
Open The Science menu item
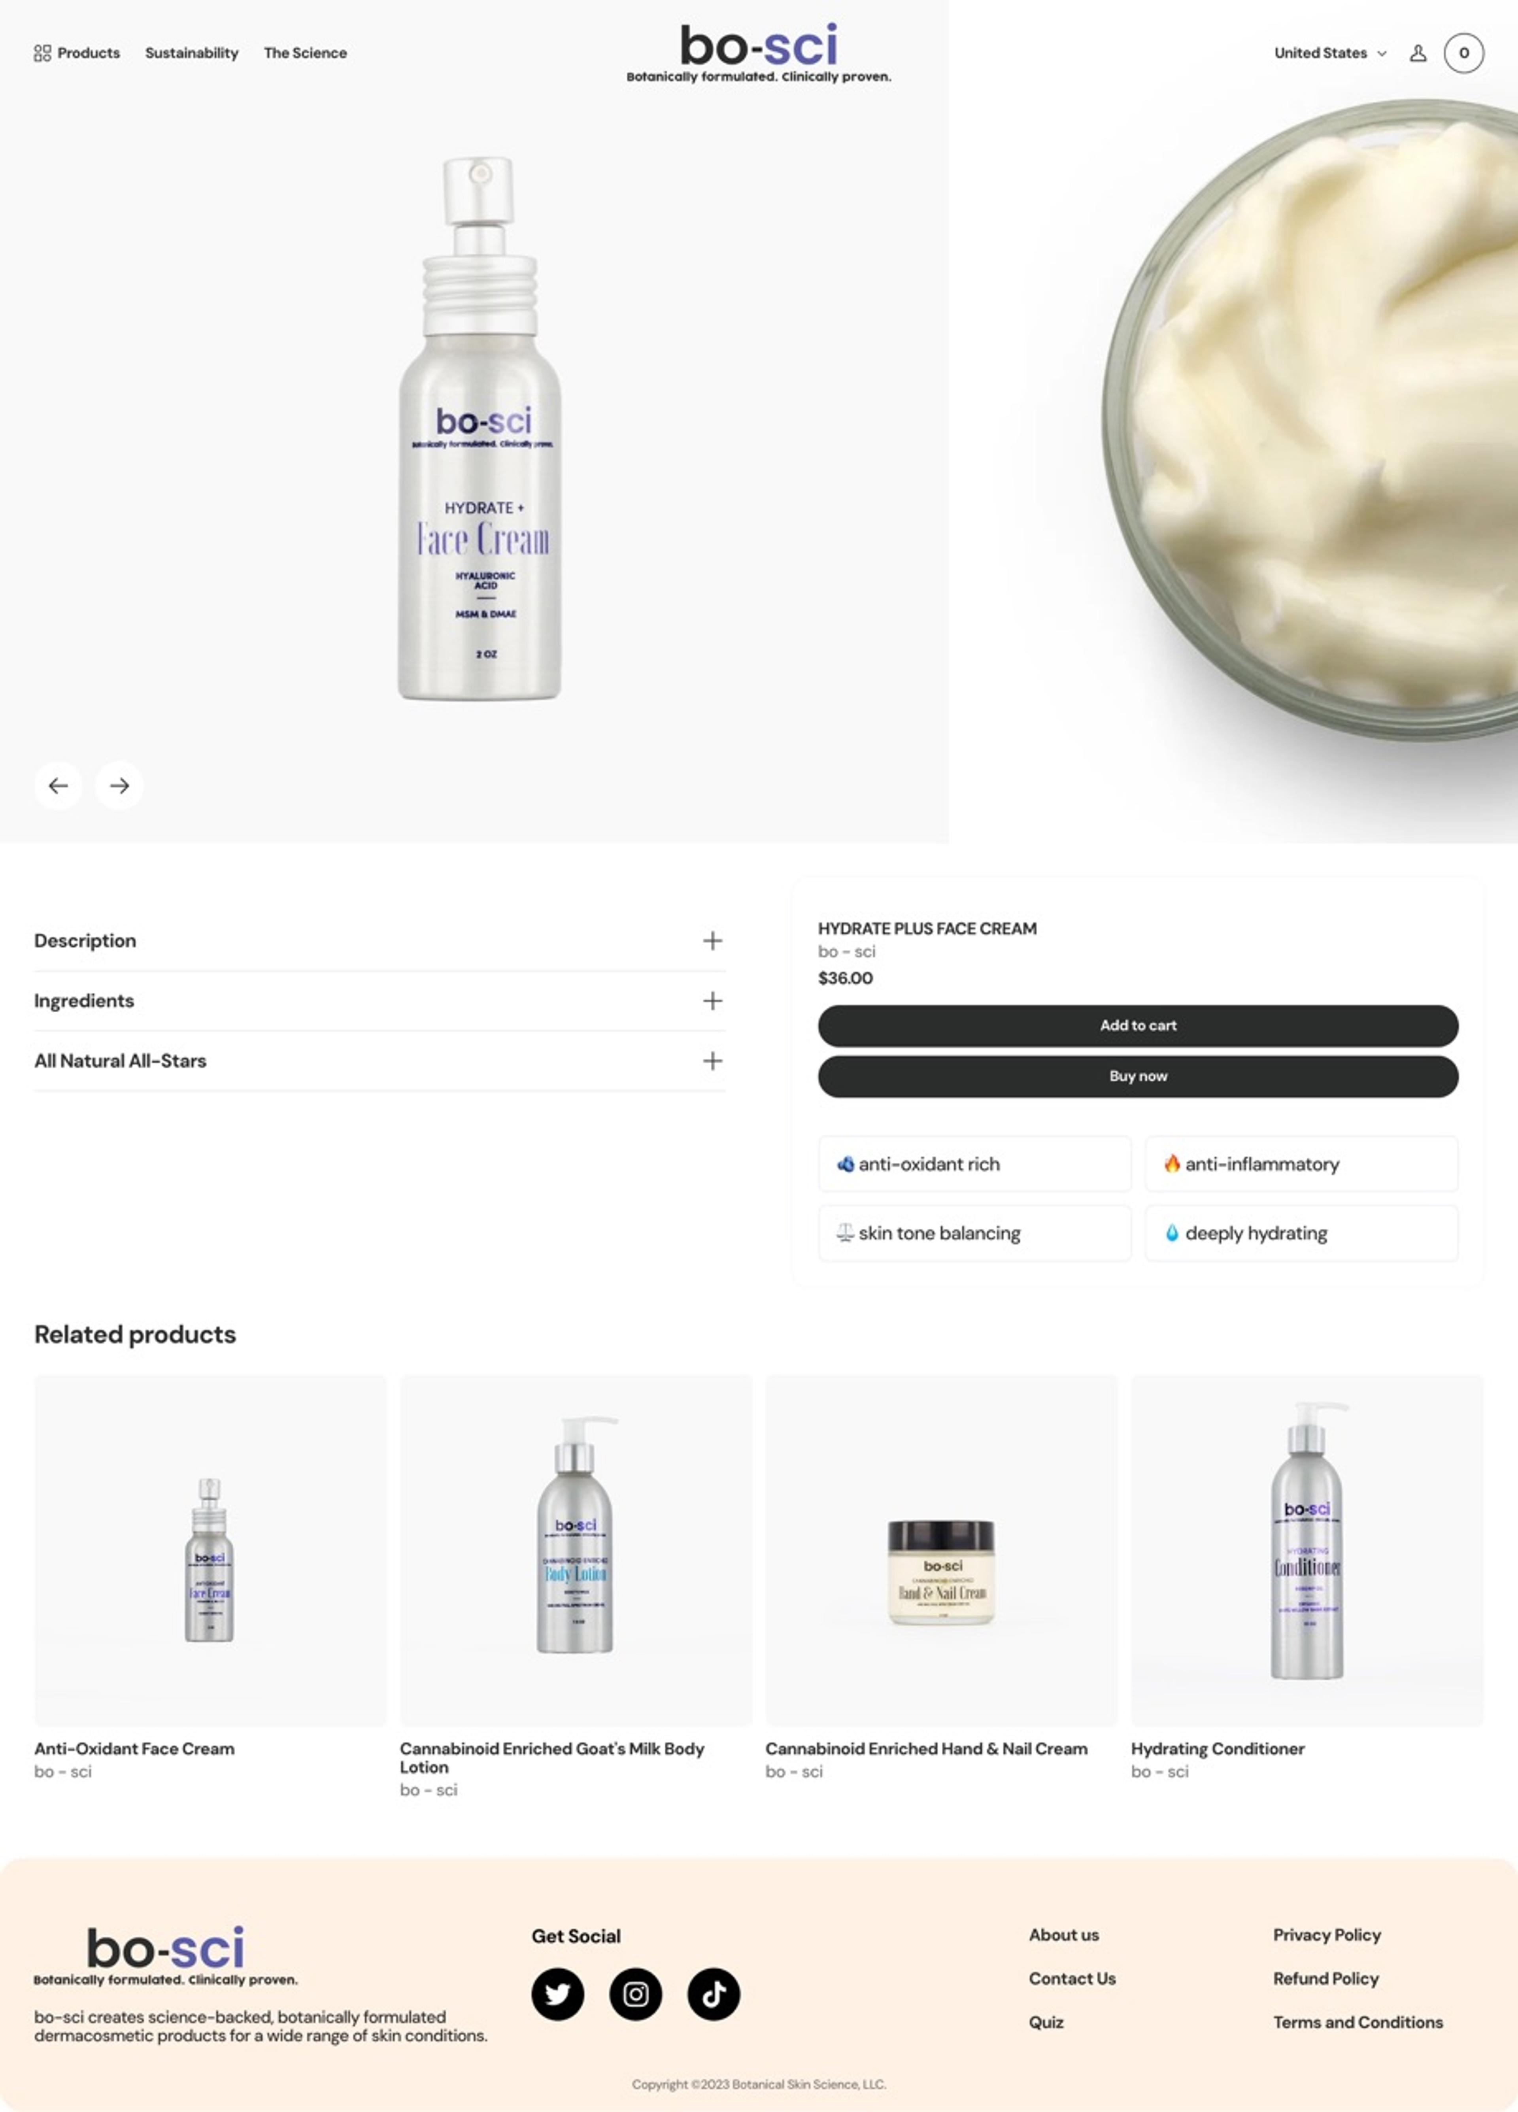tap(306, 53)
